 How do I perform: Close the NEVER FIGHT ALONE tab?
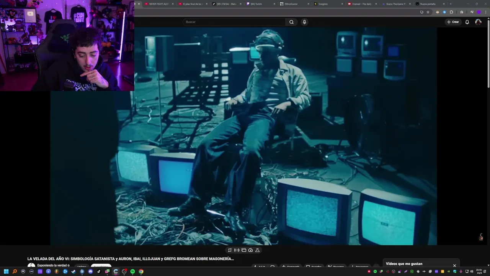pyautogui.click(x=173, y=4)
